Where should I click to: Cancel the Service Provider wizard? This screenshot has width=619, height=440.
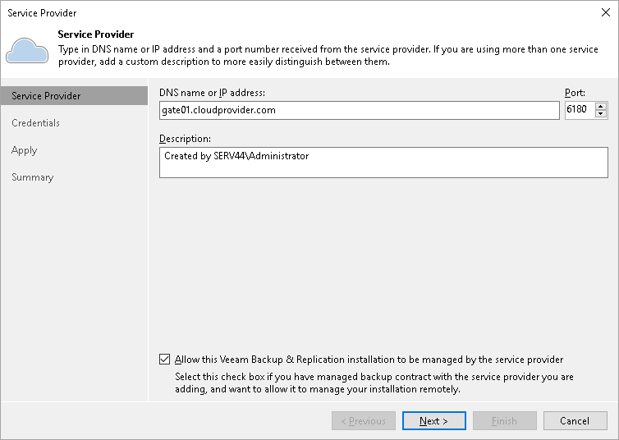(575, 421)
